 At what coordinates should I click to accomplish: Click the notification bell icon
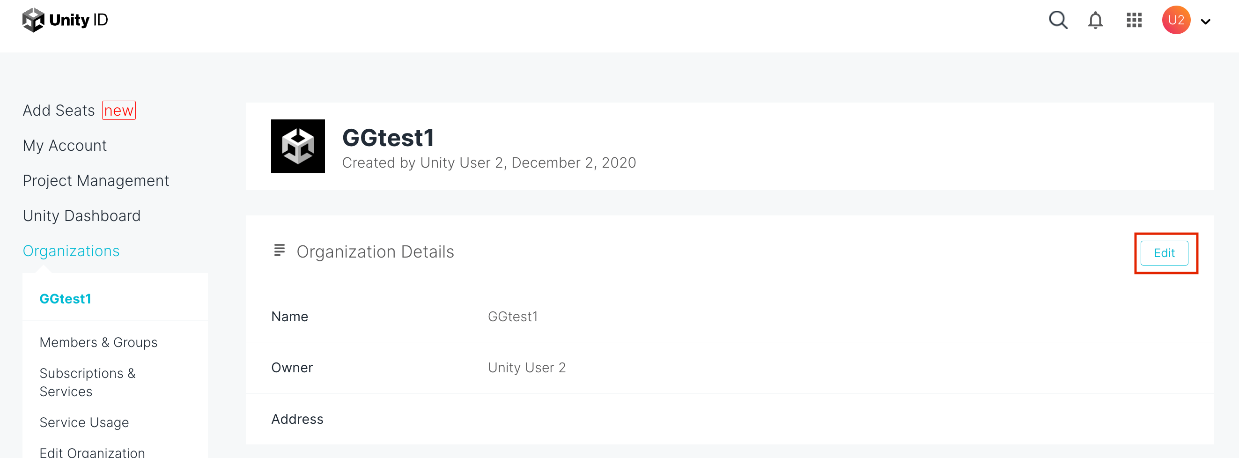[1095, 20]
